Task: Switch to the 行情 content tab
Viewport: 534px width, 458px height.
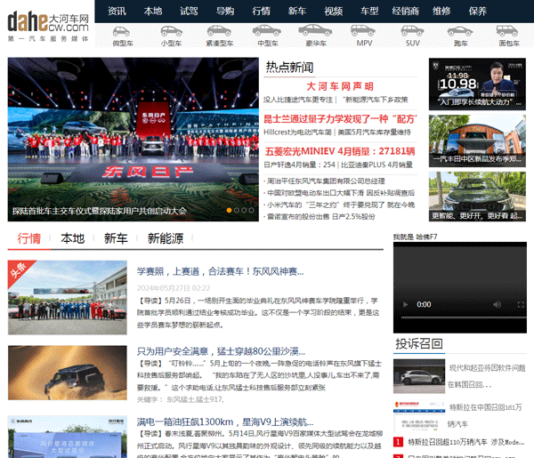Action: (x=29, y=238)
